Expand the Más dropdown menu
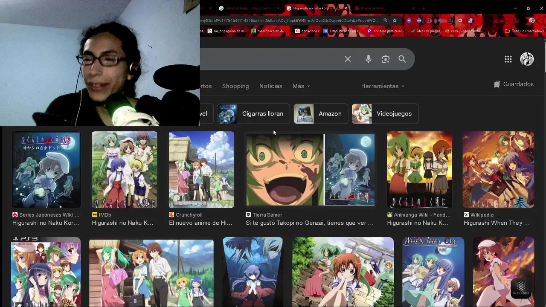The image size is (546, 307). tap(301, 86)
